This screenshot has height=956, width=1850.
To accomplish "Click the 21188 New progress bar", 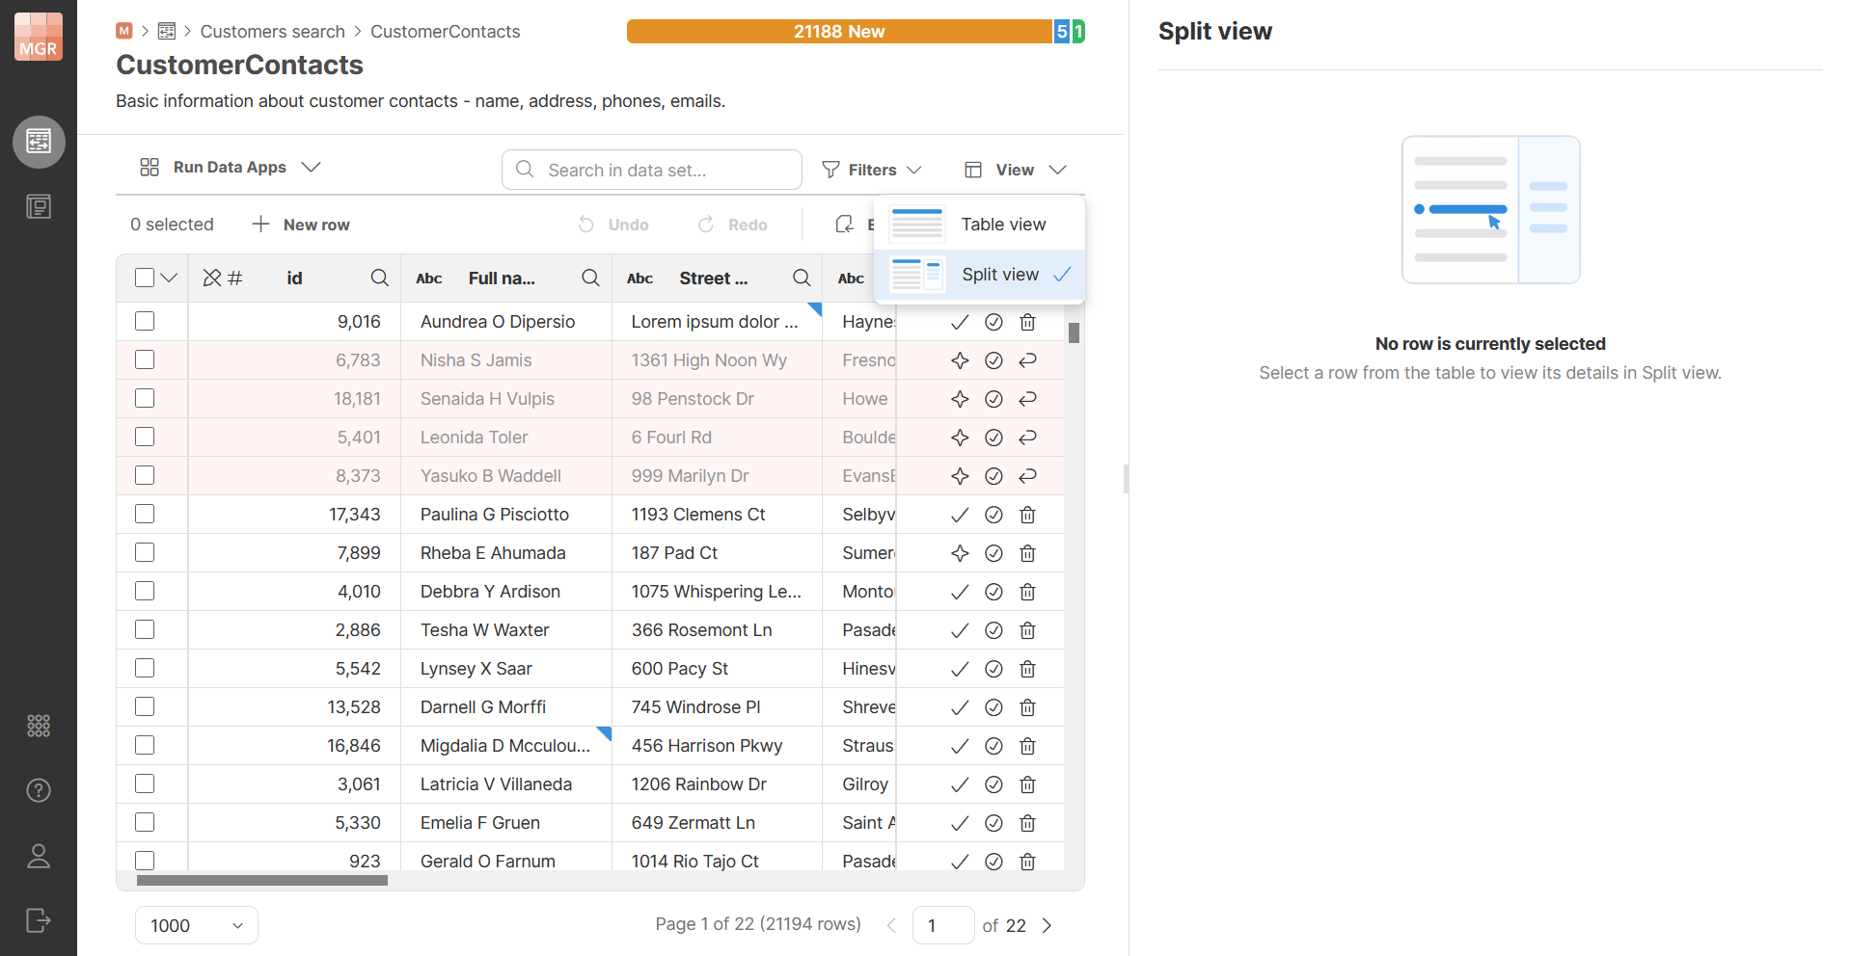I will [x=839, y=31].
